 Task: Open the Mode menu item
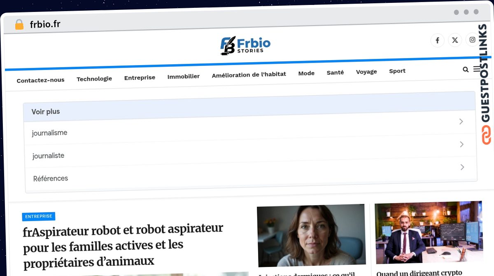coord(306,73)
